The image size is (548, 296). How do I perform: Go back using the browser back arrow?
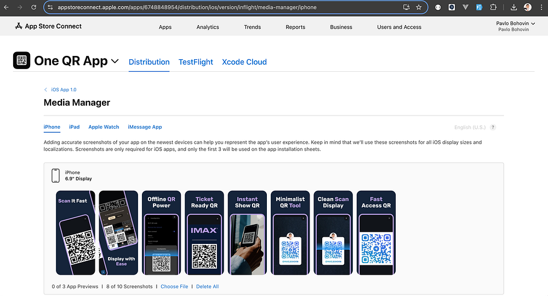pyautogui.click(x=6, y=7)
